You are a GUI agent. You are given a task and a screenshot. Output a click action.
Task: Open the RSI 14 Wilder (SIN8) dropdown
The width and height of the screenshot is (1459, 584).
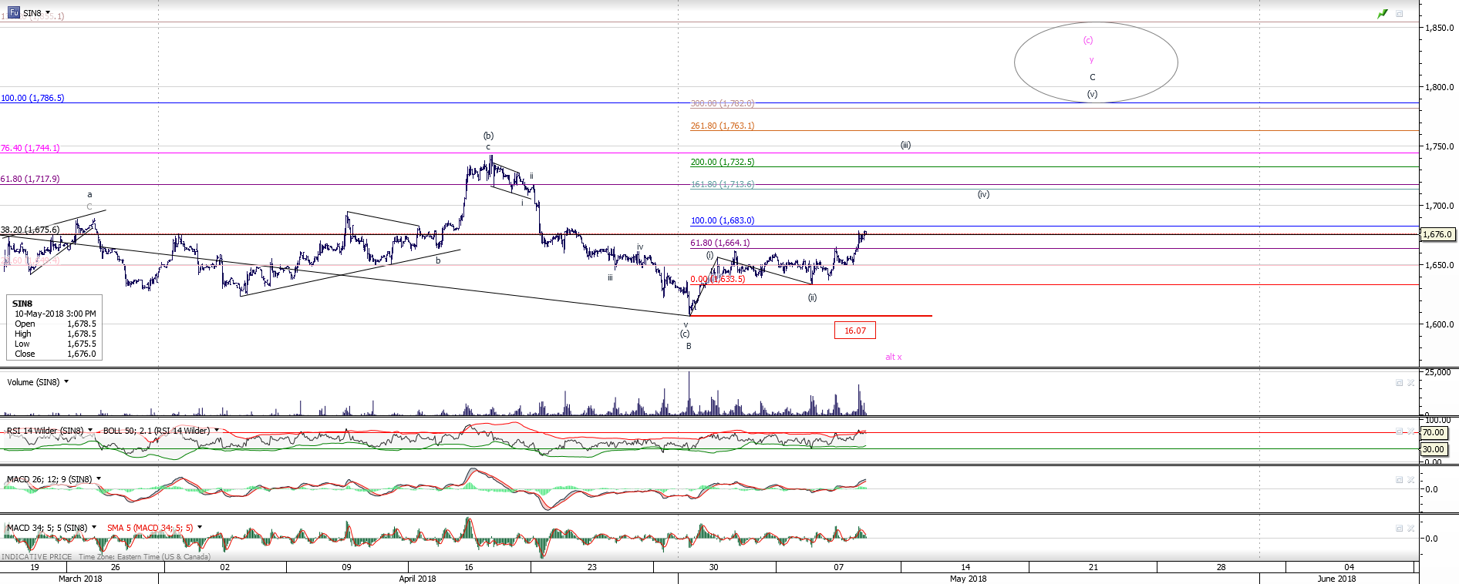[x=90, y=430]
